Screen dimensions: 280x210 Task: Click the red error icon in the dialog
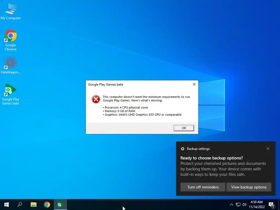point(96,99)
